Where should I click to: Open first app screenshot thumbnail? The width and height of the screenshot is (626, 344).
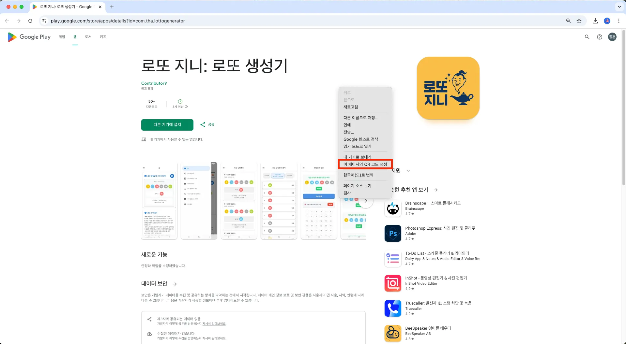(159, 201)
